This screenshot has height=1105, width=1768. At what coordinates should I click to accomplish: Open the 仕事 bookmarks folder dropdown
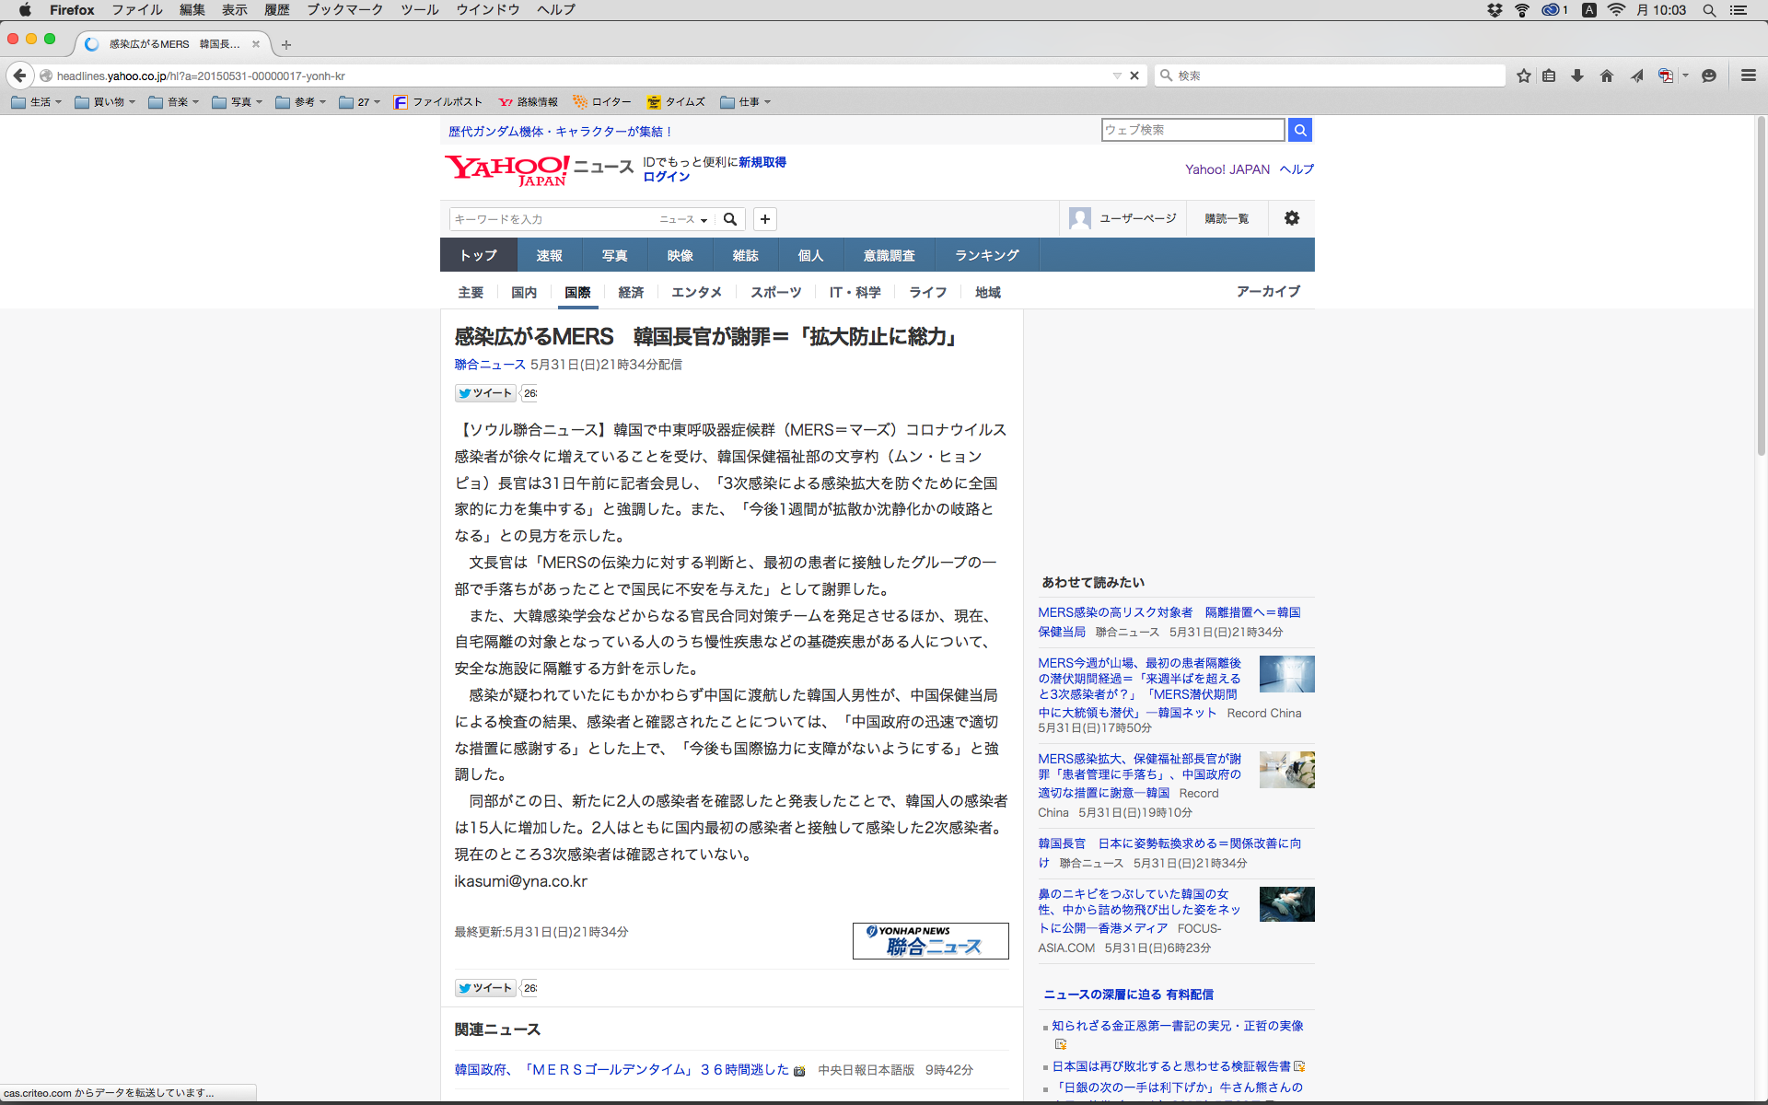746,102
